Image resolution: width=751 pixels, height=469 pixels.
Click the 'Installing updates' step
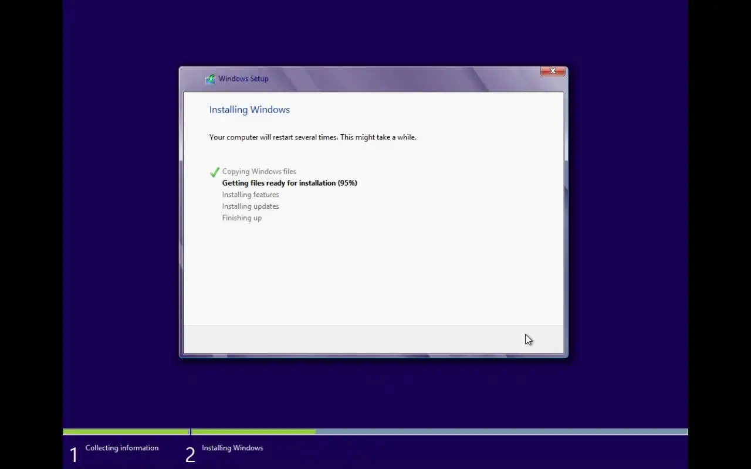pyautogui.click(x=251, y=206)
